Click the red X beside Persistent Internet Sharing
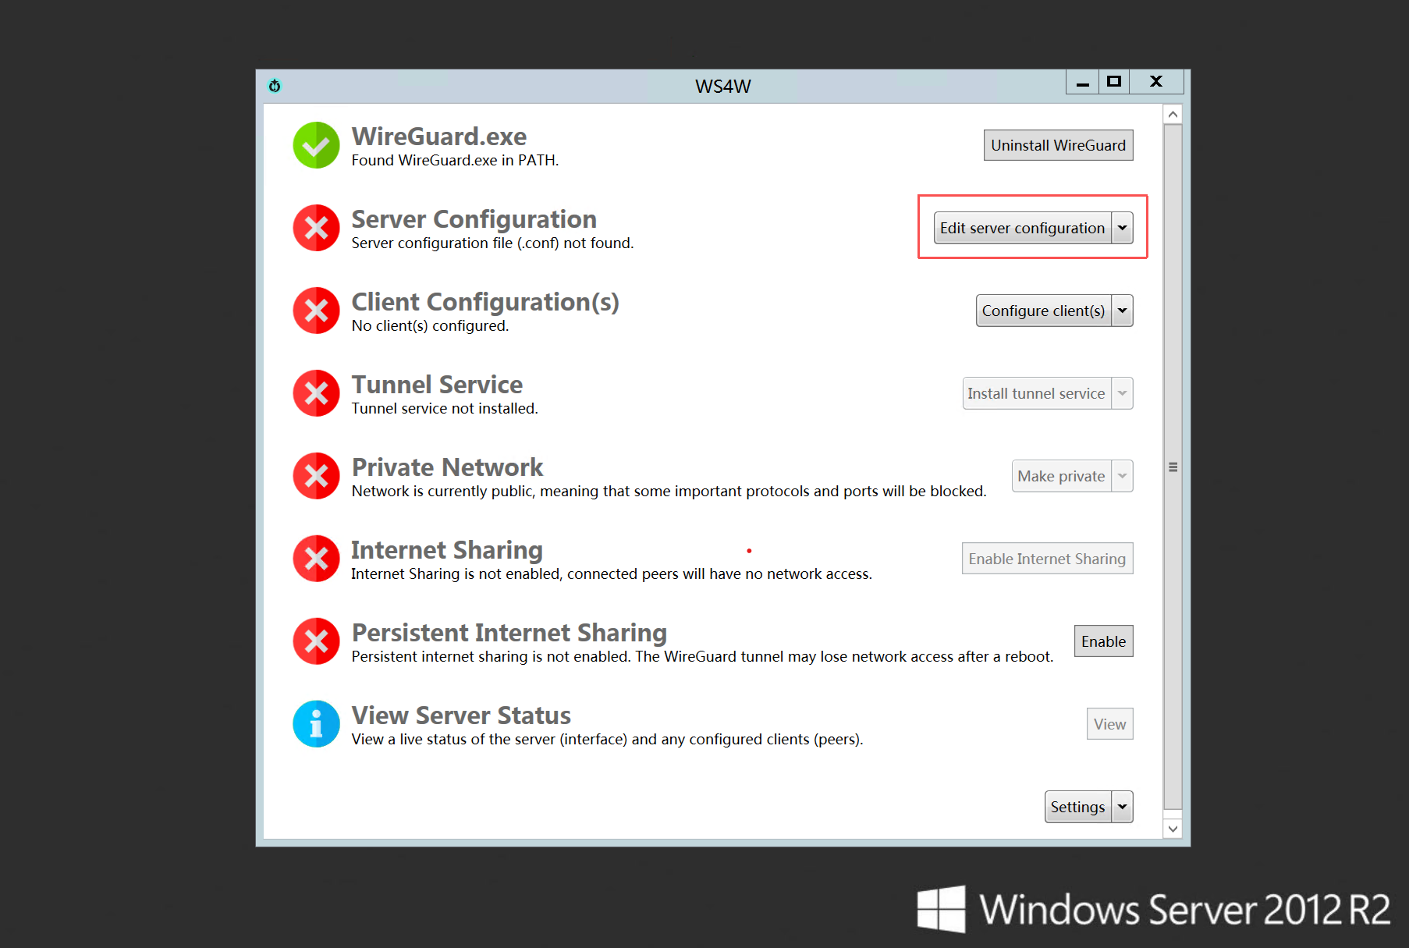The height and width of the screenshot is (948, 1409). tap(316, 641)
